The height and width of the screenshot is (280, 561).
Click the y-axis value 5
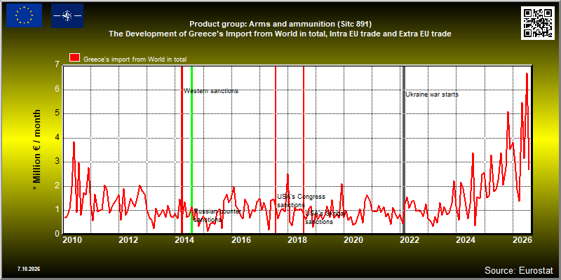coord(57,113)
